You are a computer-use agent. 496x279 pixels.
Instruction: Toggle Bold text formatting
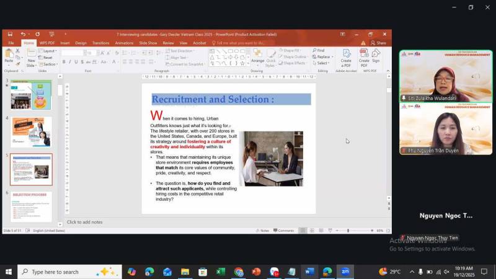[x=64, y=62]
